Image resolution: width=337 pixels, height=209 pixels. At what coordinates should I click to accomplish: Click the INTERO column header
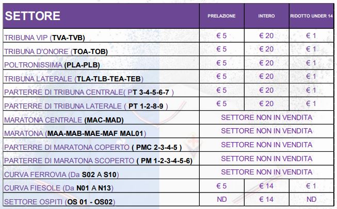click(x=267, y=16)
